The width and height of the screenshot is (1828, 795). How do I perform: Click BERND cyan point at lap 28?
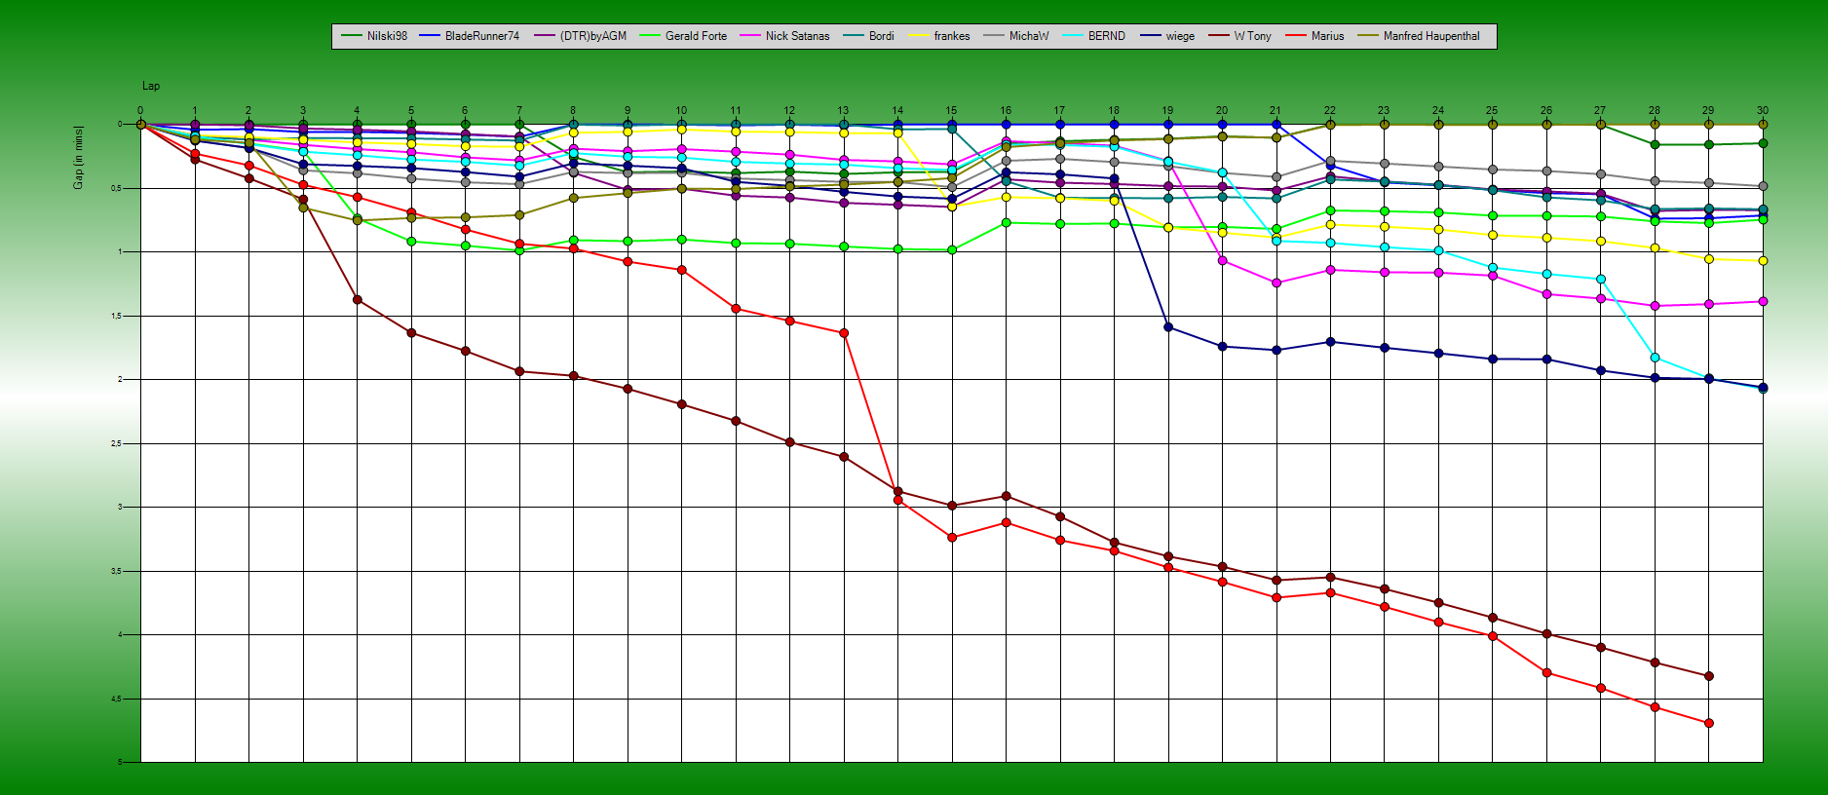point(1655,358)
